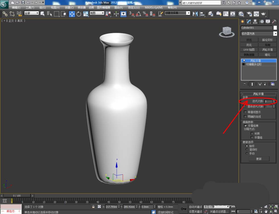Switch to the Utilities hammer tab
This screenshot has width=279, height=214.
point(274,21)
